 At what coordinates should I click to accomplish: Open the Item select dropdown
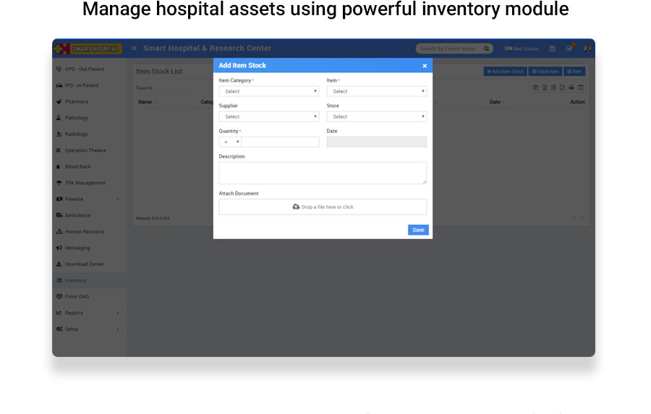point(376,92)
